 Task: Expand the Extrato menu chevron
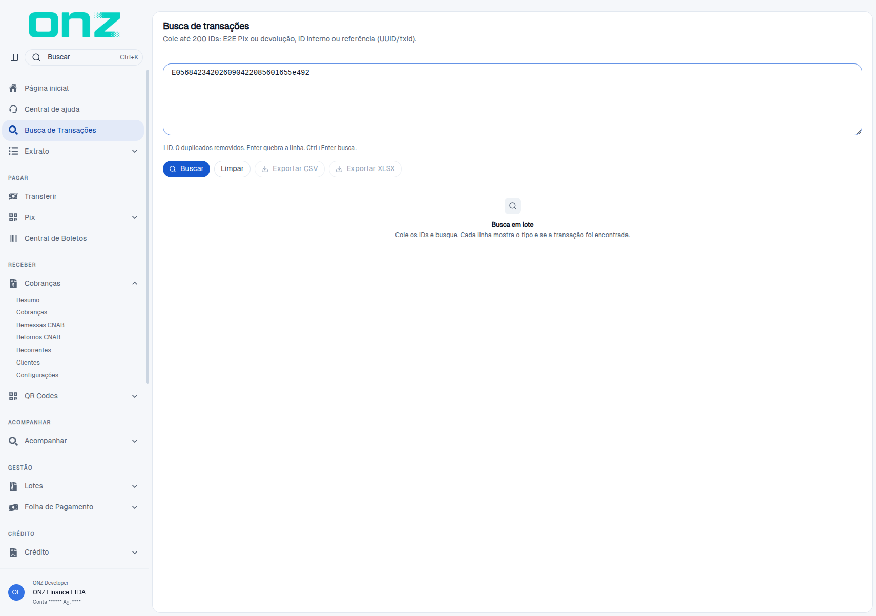point(135,151)
